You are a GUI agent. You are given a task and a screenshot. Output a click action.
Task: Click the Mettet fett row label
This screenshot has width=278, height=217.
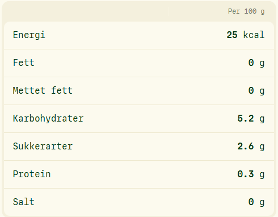pos(43,90)
